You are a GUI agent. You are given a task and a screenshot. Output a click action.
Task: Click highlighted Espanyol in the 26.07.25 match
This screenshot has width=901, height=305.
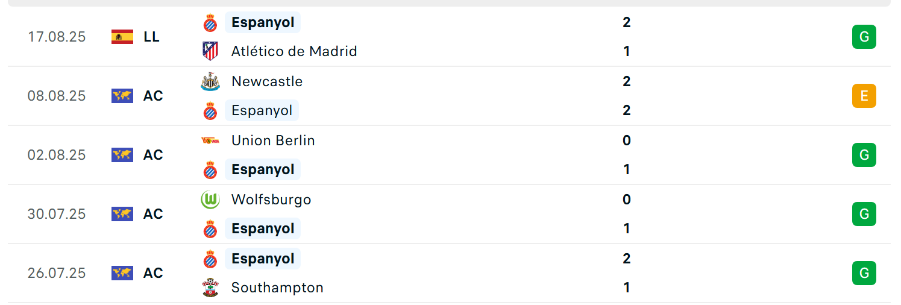pyautogui.click(x=263, y=259)
